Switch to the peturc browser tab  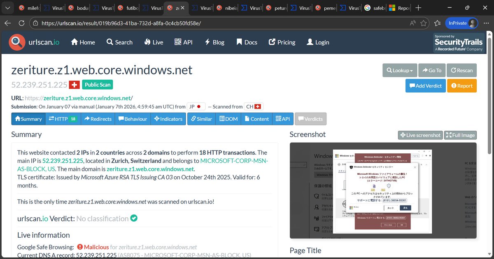tap(276, 8)
